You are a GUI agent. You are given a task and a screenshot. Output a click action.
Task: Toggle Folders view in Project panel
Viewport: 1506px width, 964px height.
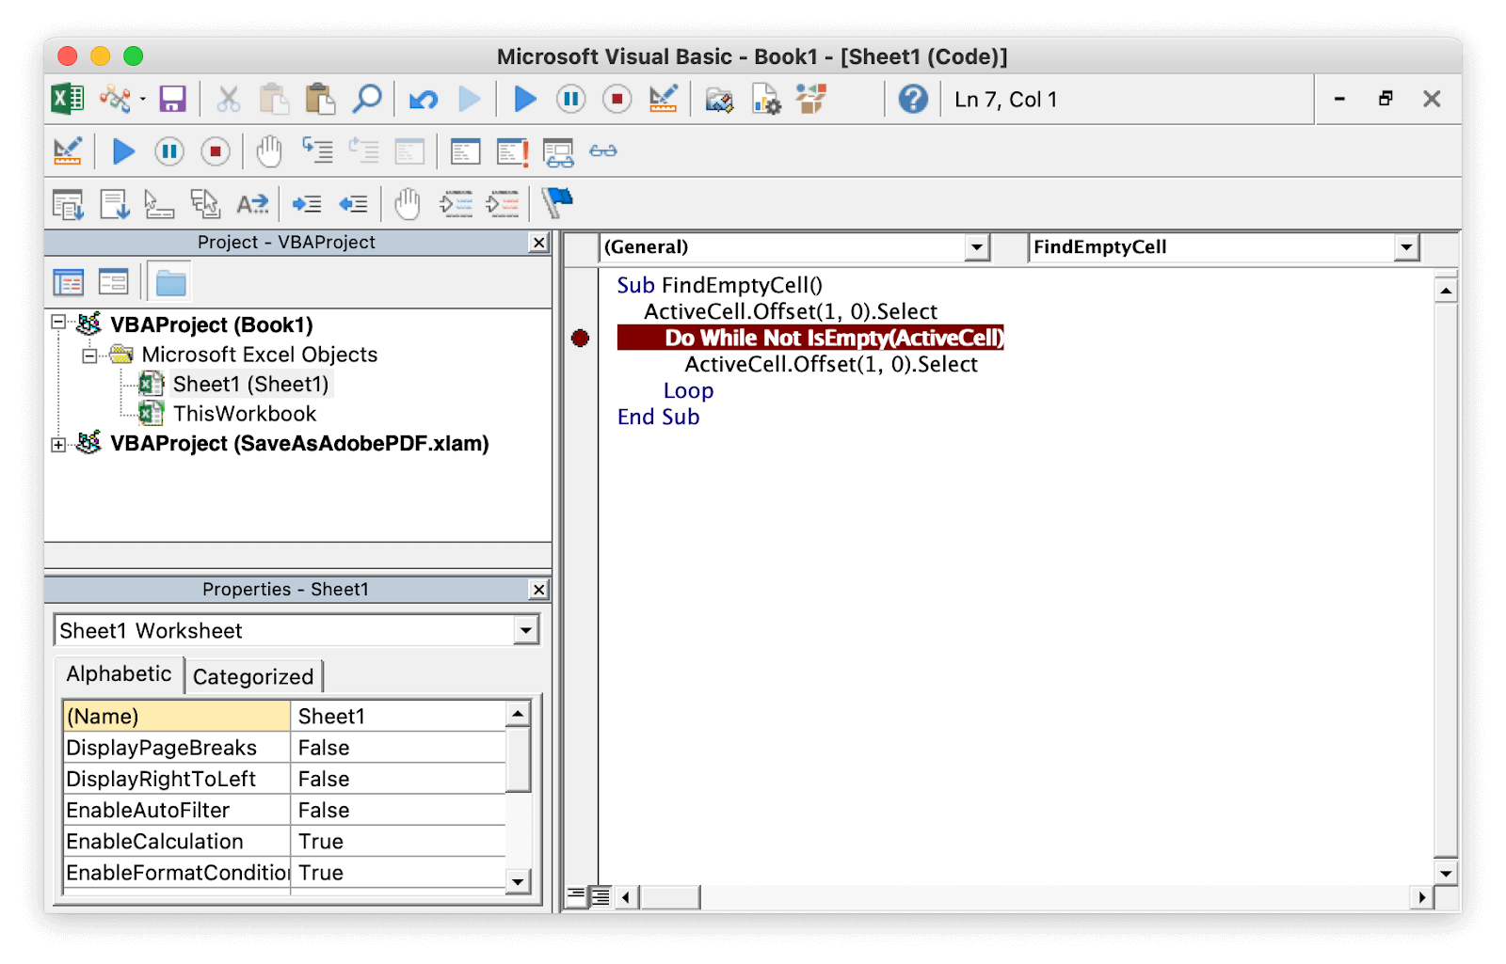pos(170,282)
